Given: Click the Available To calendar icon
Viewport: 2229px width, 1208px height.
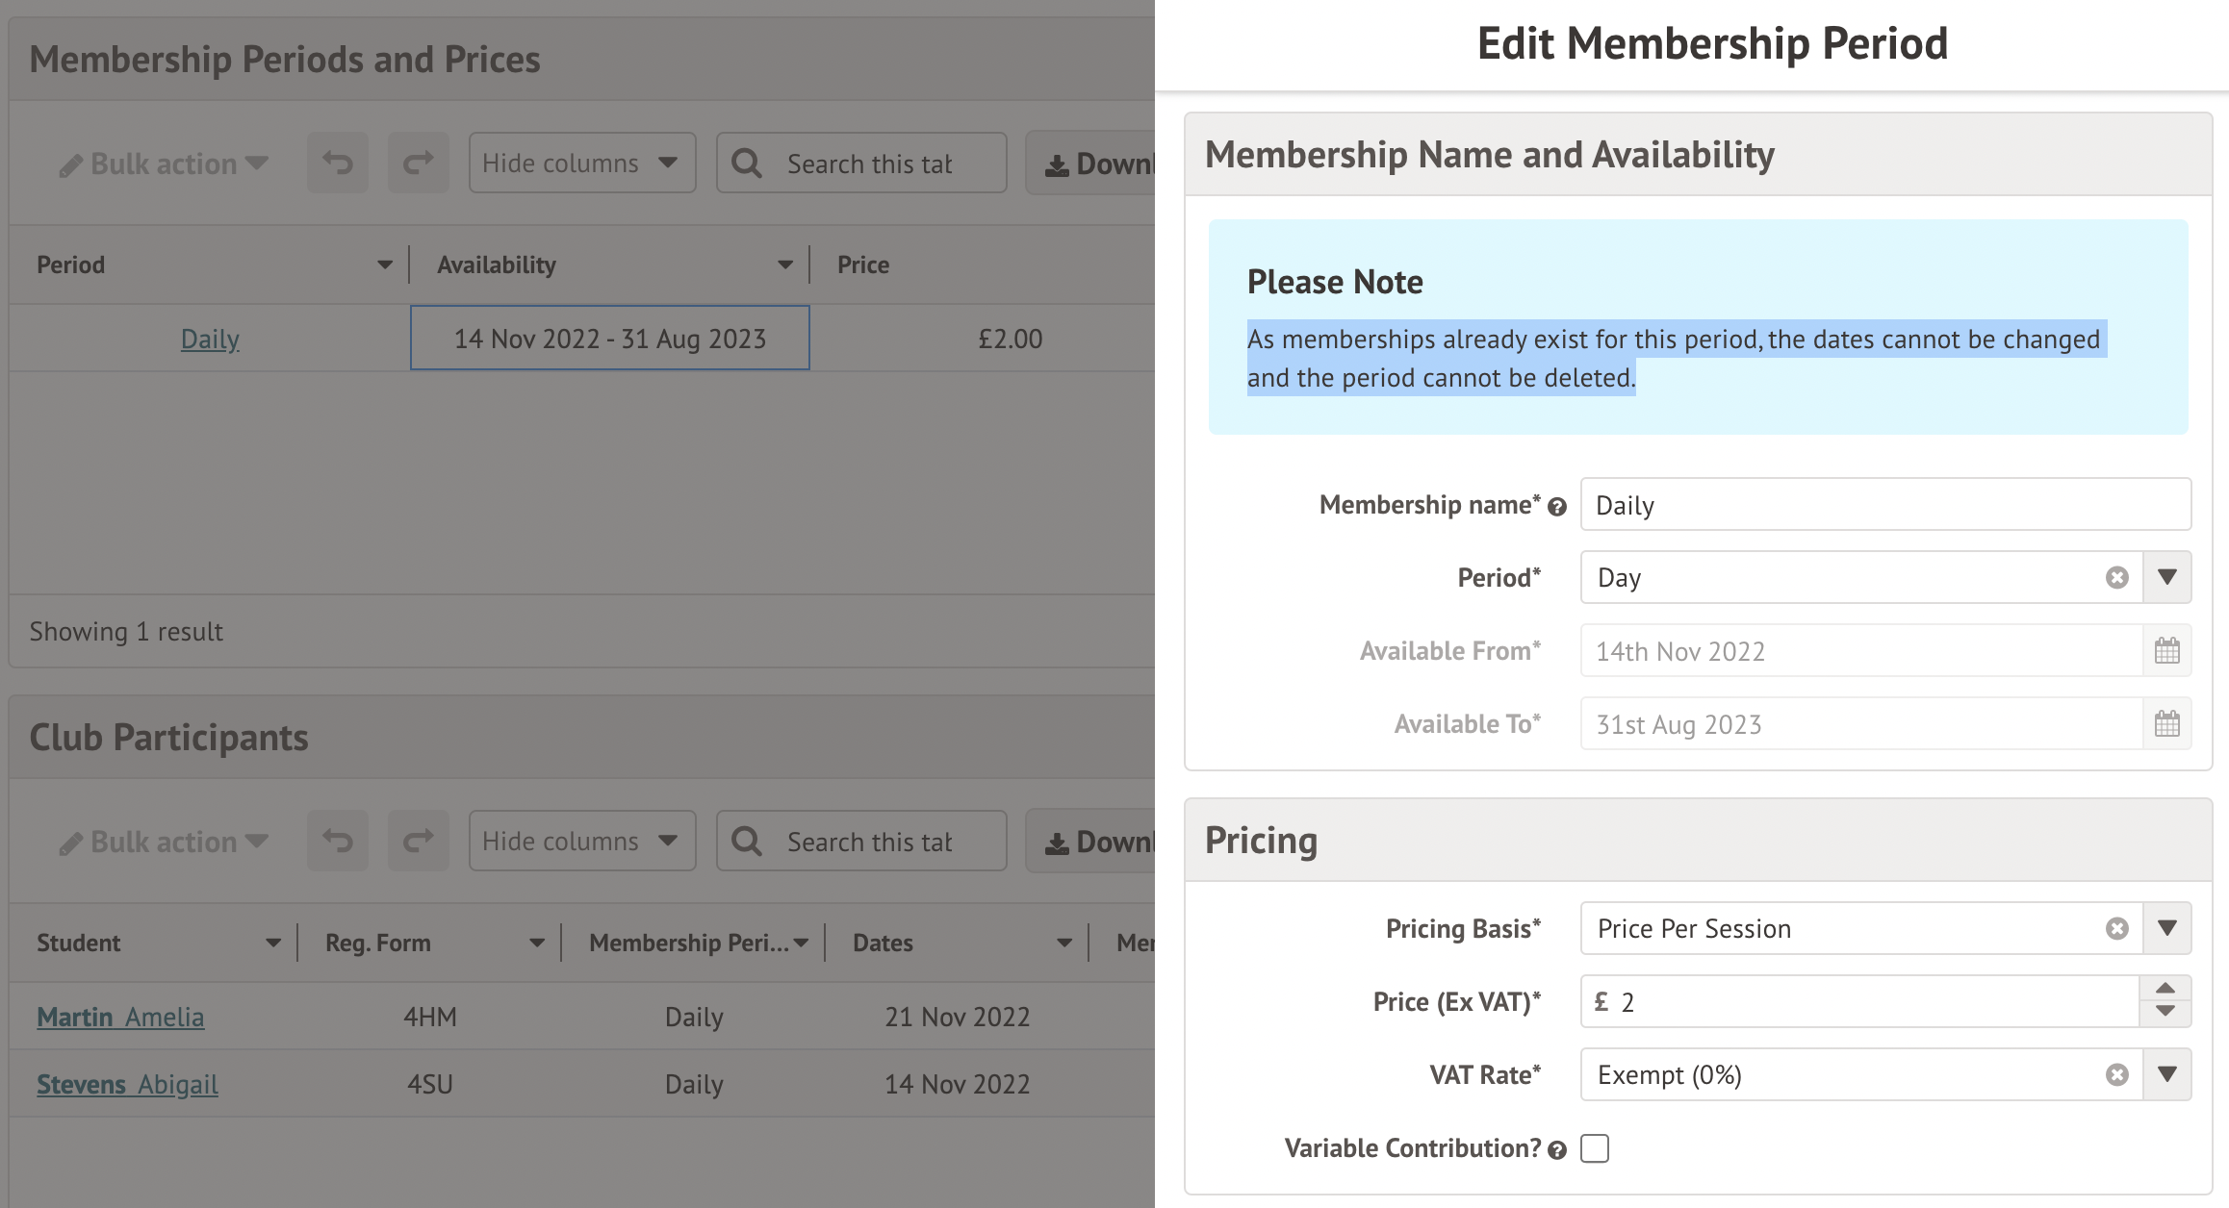Looking at the screenshot, I should click(2166, 724).
